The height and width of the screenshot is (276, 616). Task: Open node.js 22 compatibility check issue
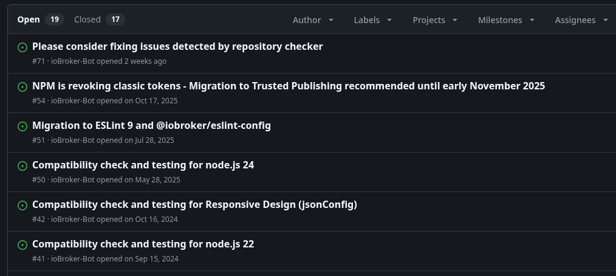coord(143,244)
